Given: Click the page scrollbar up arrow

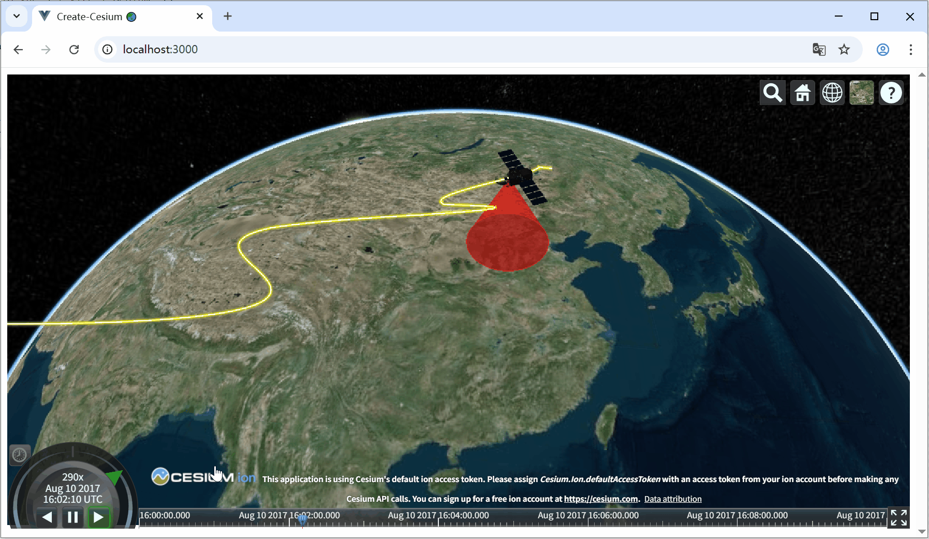Looking at the screenshot, I should pos(922,76).
